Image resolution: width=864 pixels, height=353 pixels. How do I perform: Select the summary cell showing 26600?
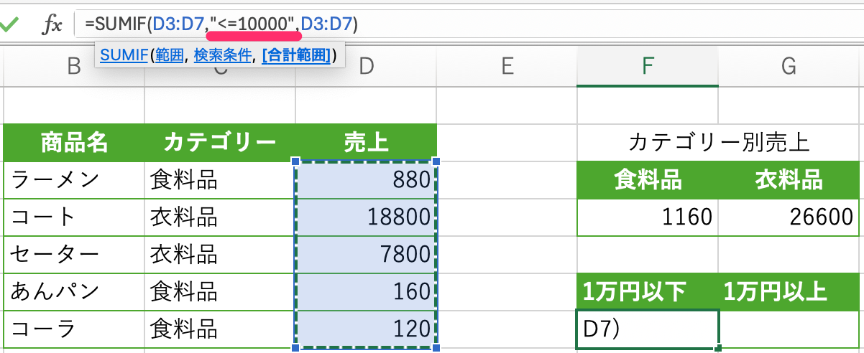coord(789,217)
